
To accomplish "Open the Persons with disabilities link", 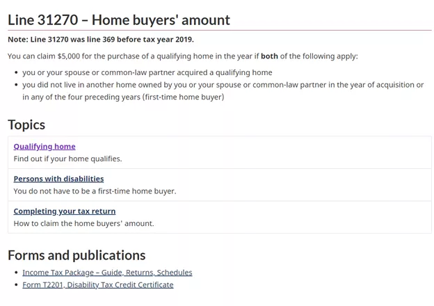I will [58, 179].
